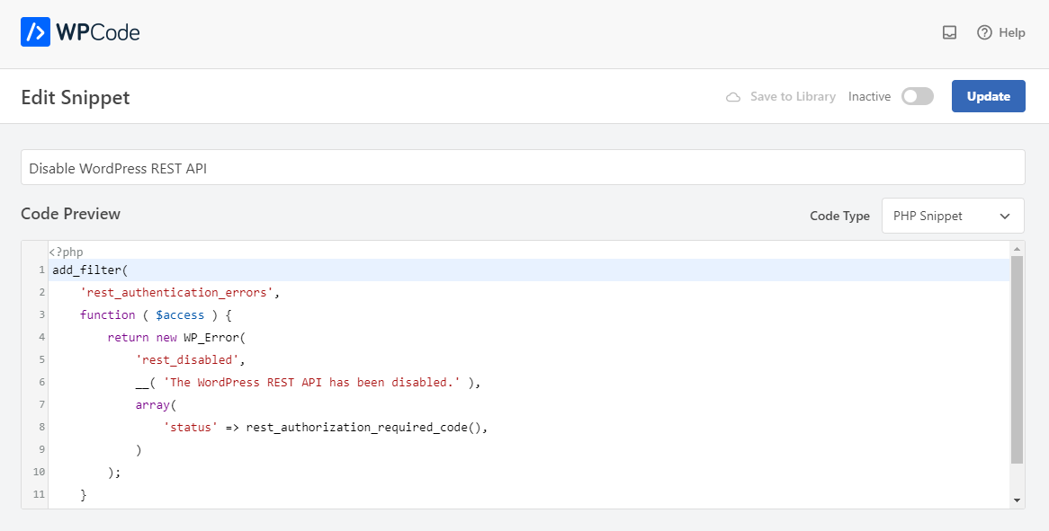Click 'rest_authentication_errors' string in code
The image size is (1049, 531).
(176, 293)
